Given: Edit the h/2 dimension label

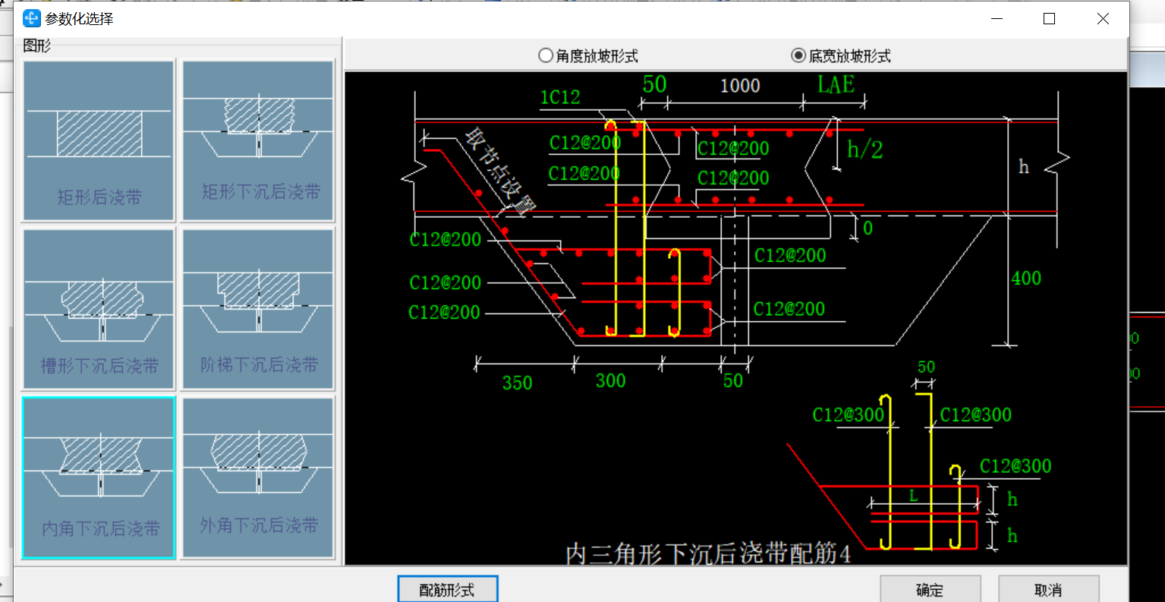Looking at the screenshot, I should (x=865, y=150).
